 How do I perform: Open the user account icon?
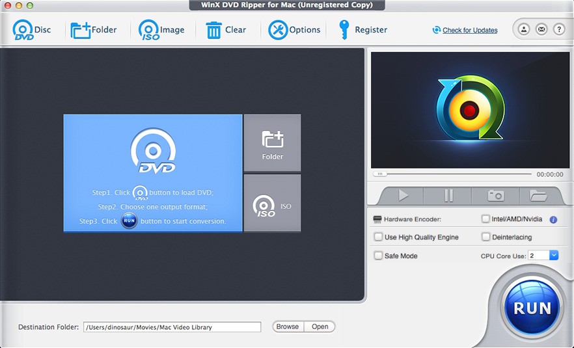(x=524, y=29)
